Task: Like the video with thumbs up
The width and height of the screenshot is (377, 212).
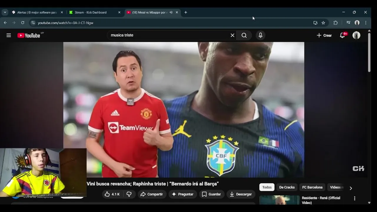Action: tap(112, 194)
